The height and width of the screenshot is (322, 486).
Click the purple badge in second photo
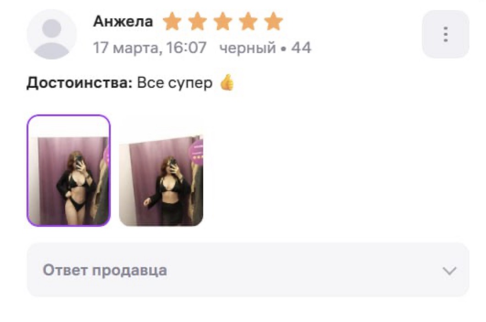(x=196, y=150)
